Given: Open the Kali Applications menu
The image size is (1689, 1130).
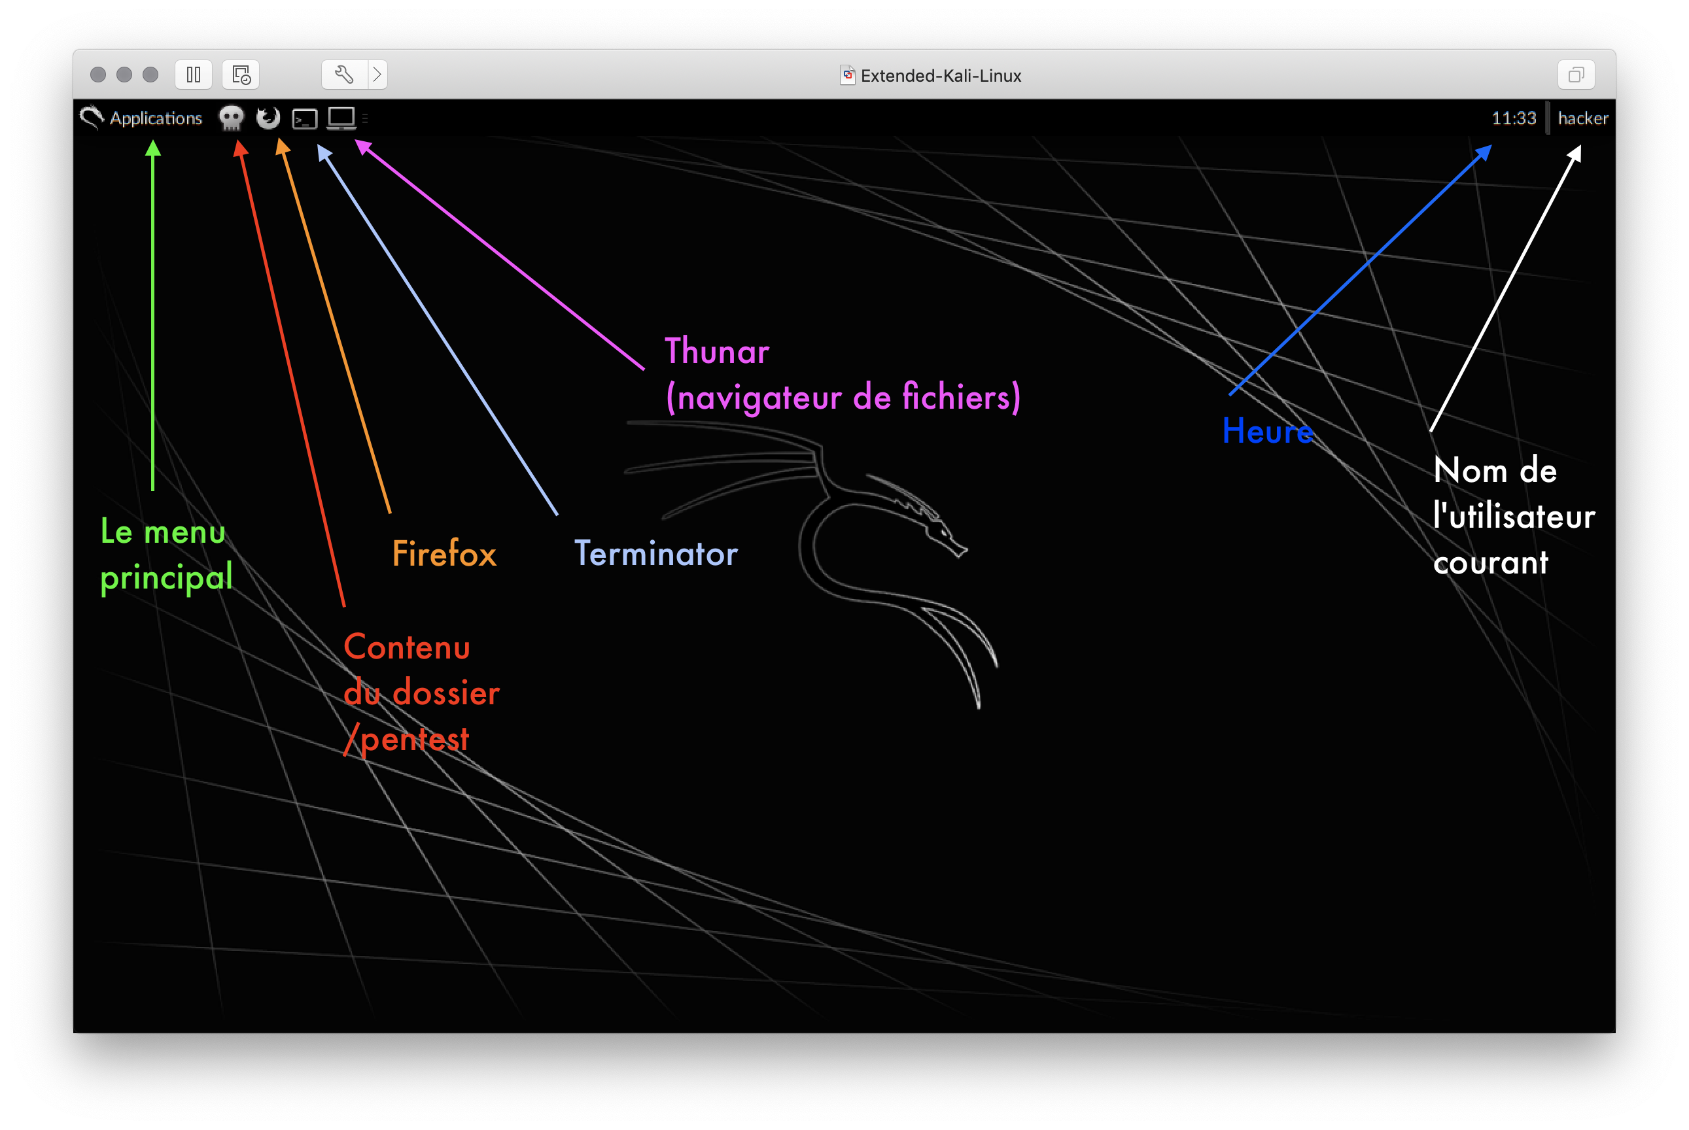Looking at the screenshot, I should [142, 118].
